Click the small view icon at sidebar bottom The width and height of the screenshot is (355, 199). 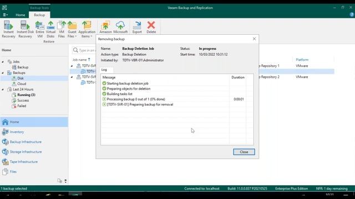(x=60, y=181)
